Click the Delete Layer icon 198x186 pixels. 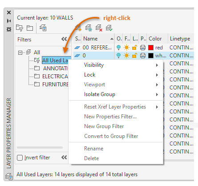(x=99, y=28)
